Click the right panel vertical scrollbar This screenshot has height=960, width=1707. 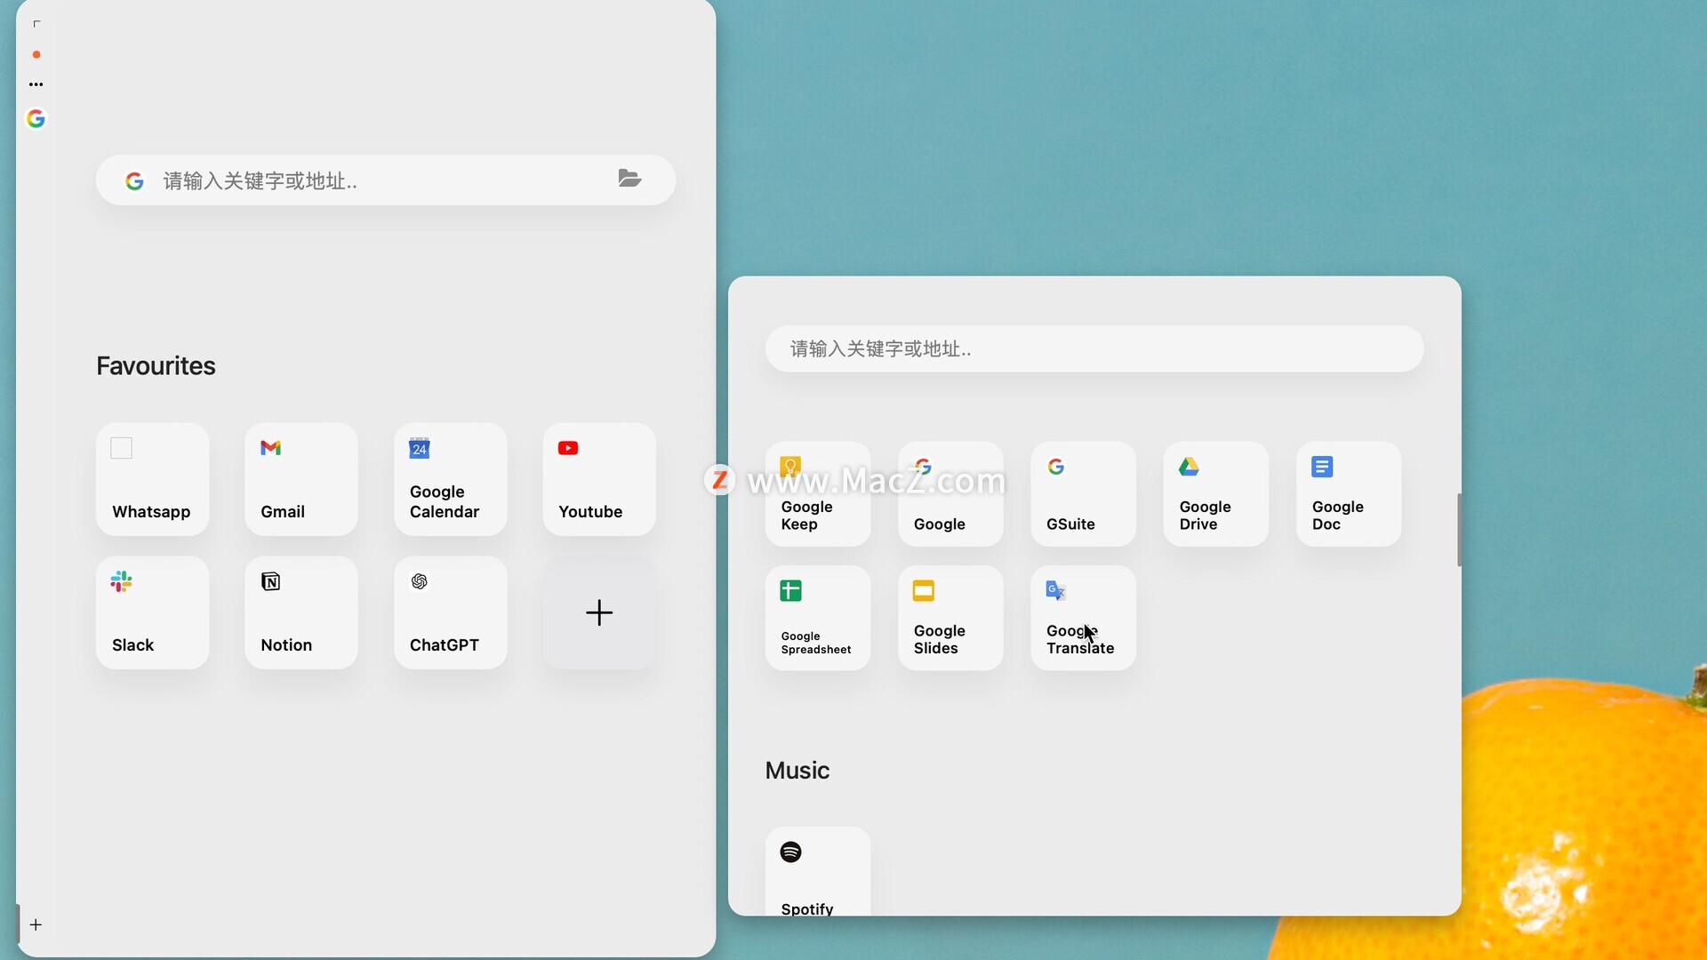point(1459,530)
